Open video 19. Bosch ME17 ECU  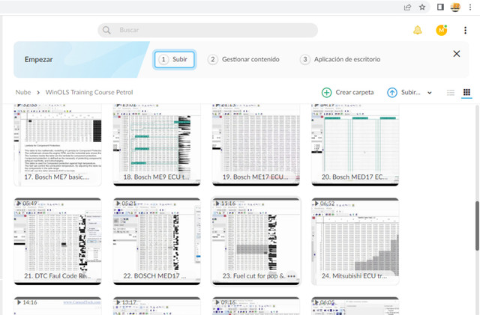(x=256, y=144)
